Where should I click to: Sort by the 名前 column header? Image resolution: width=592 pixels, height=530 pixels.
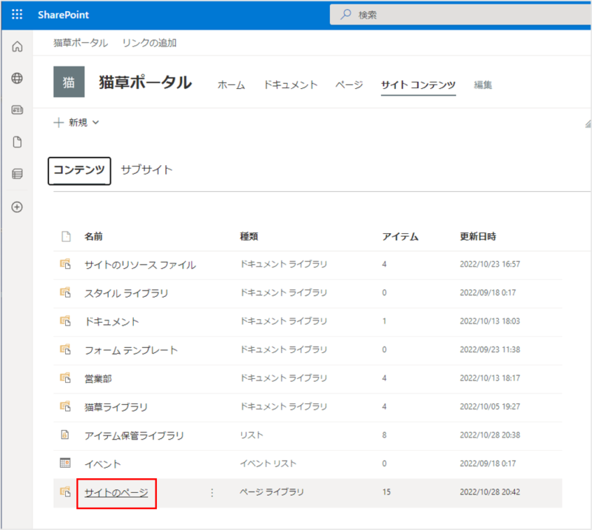coord(93,237)
